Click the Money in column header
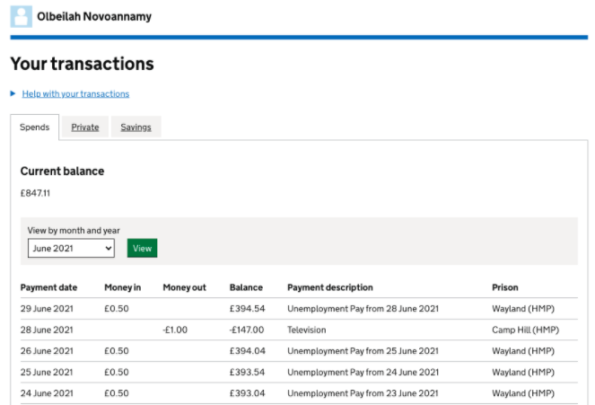 (123, 287)
